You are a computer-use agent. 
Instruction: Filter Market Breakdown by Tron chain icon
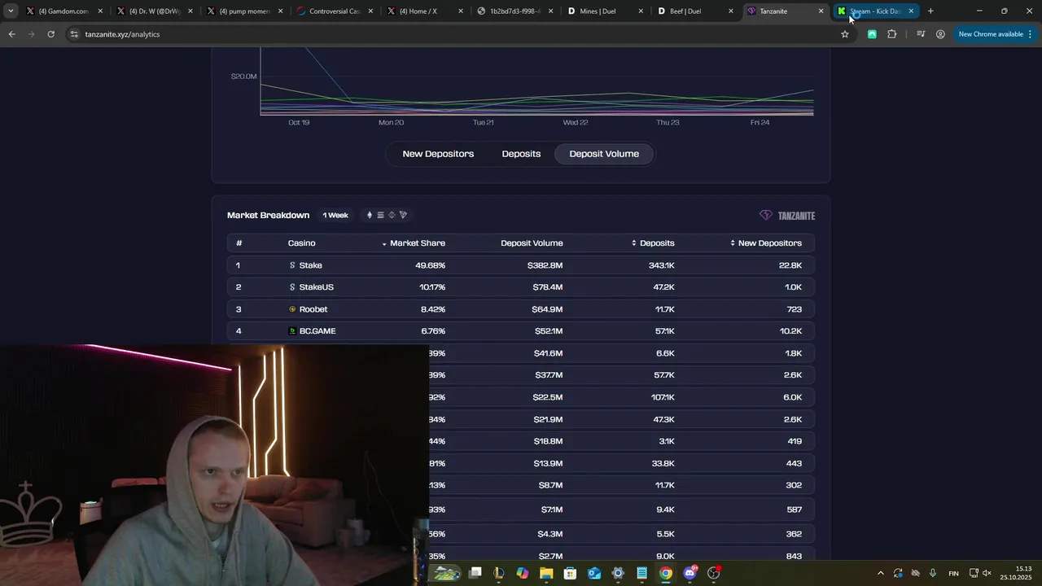click(403, 215)
